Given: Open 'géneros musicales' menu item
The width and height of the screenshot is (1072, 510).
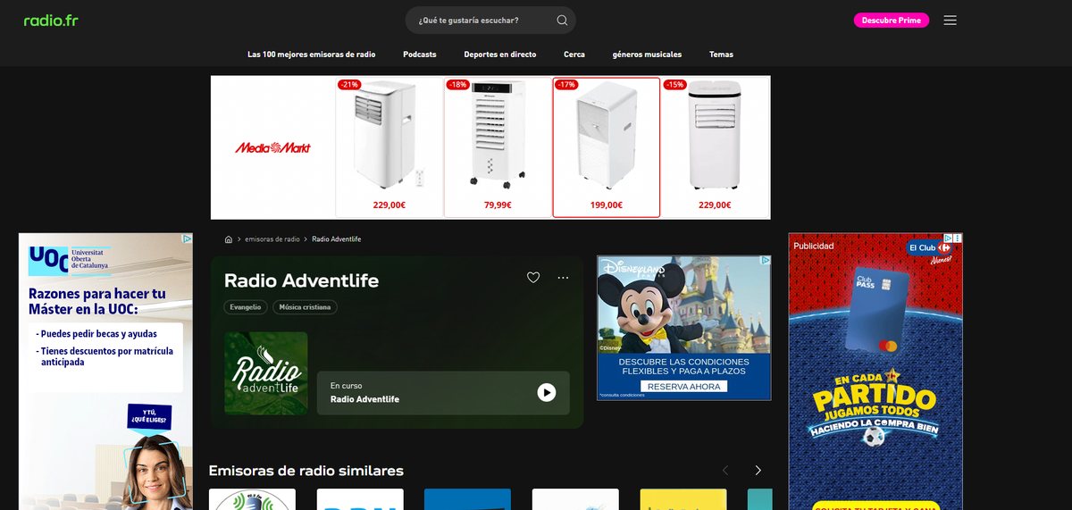Looking at the screenshot, I should click(x=647, y=54).
